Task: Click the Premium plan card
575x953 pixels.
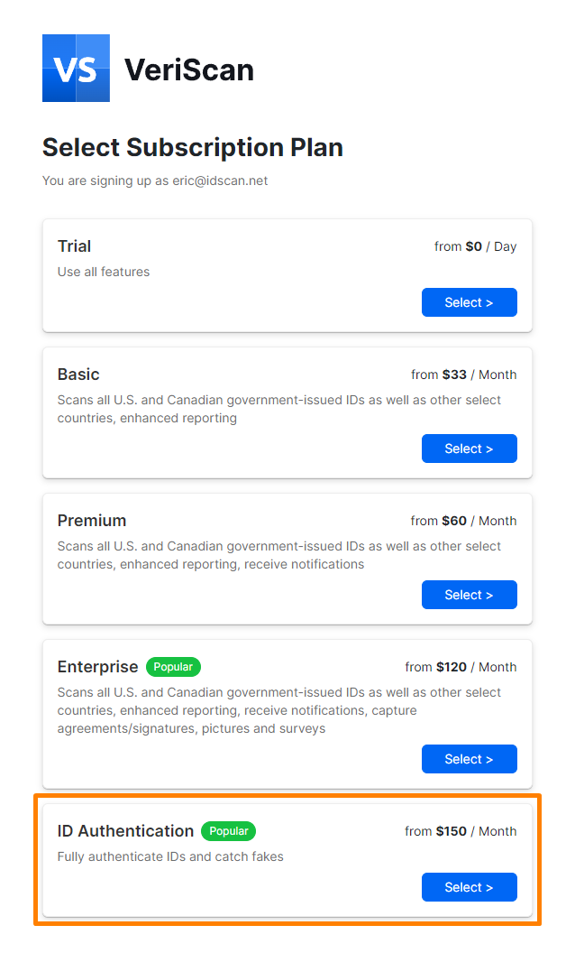Action: [287, 559]
